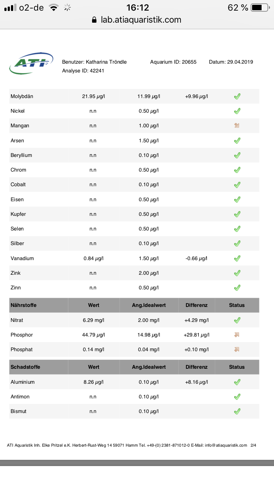Click the Aluminium green checkmark icon
274x488 pixels.
237,382
